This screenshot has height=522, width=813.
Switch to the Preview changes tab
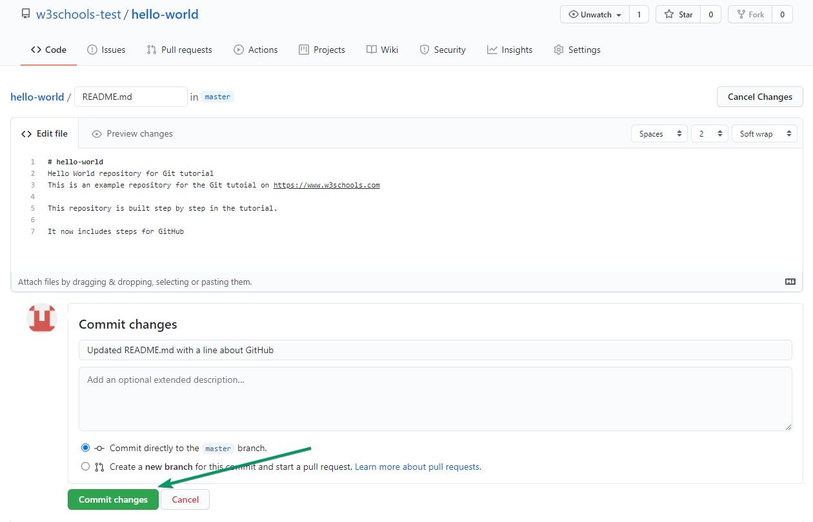pyautogui.click(x=132, y=133)
